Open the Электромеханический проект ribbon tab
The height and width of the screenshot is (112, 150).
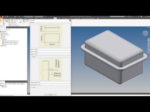click(x=88, y=18)
